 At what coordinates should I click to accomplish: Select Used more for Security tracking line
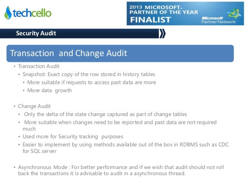[73, 137]
